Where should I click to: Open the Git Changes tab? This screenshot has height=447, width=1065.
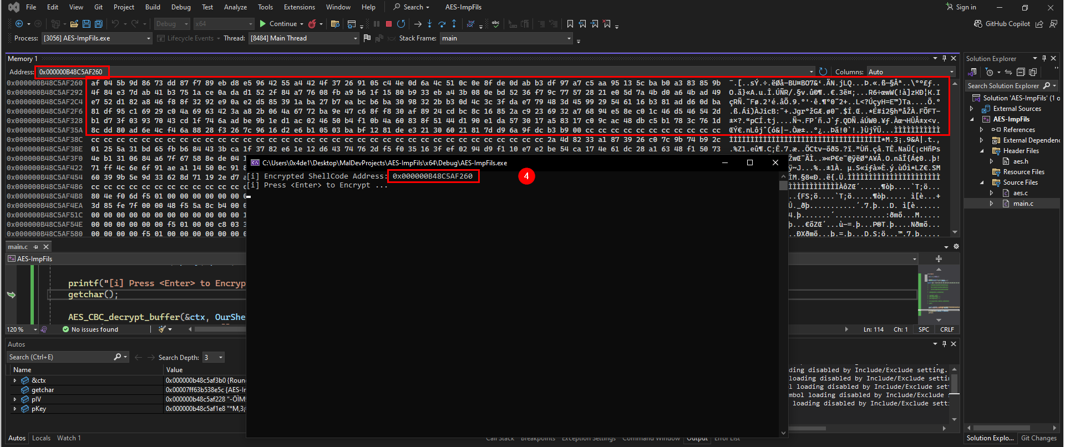[x=1039, y=438]
